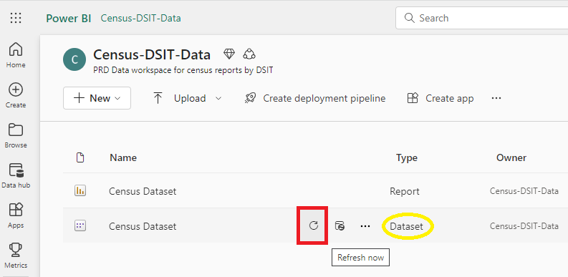
Task: Expand the Upload dropdown chevron
Action: pyautogui.click(x=218, y=99)
